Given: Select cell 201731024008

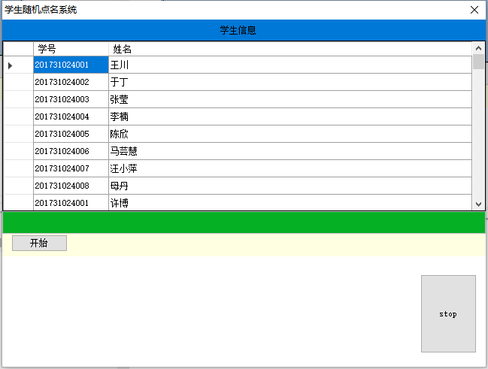Looking at the screenshot, I should (x=71, y=186).
